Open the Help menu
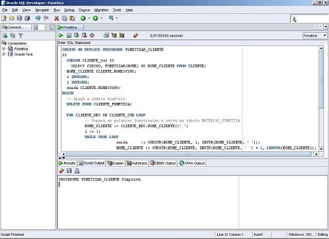 (129, 10)
